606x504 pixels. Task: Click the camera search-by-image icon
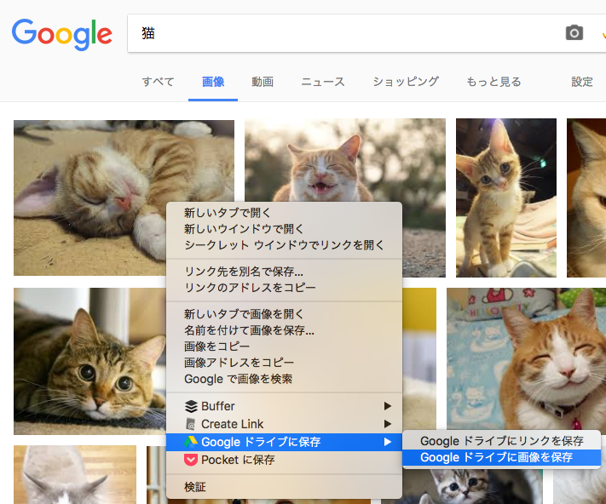[574, 33]
